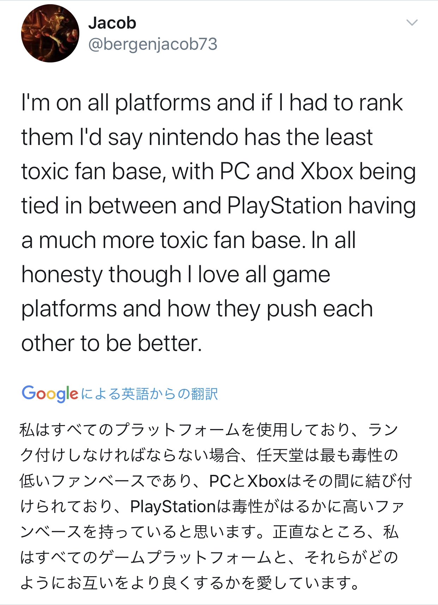This screenshot has width=438, height=605.
Task: Click the last line "other to be better."
Action: (x=112, y=343)
